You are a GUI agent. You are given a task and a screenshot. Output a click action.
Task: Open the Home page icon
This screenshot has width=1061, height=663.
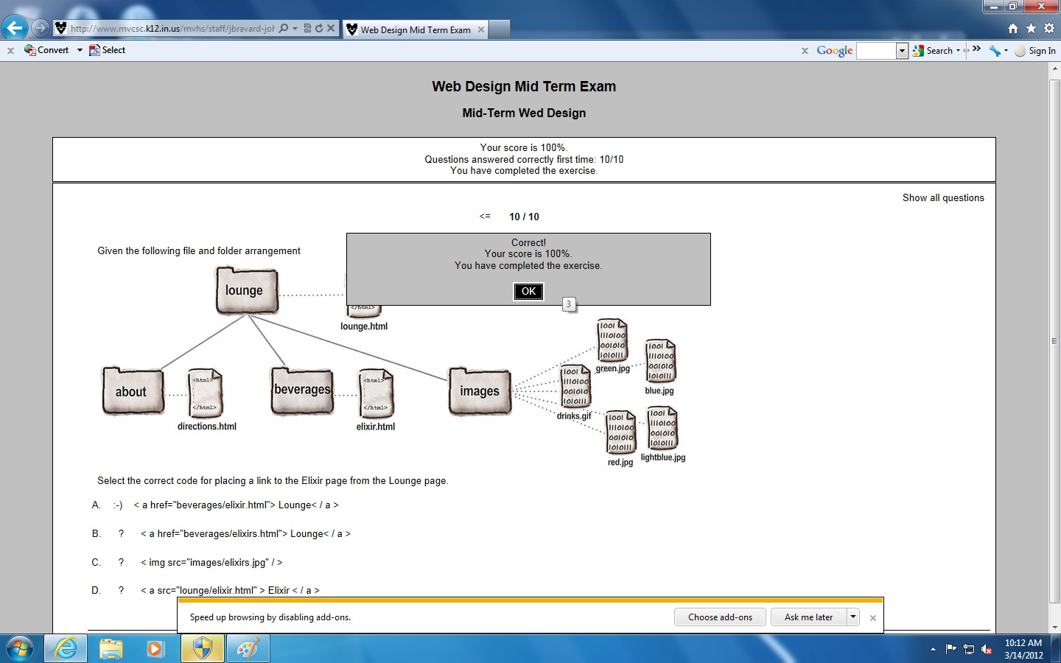(1012, 29)
